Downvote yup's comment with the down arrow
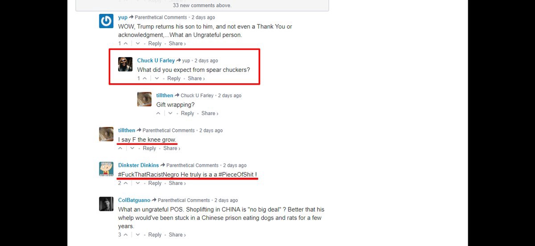This screenshot has width=535, height=246. (x=138, y=44)
